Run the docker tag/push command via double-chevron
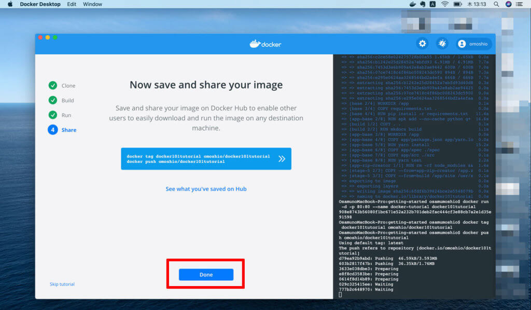The width and height of the screenshot is (531, 310). [282, 159]
